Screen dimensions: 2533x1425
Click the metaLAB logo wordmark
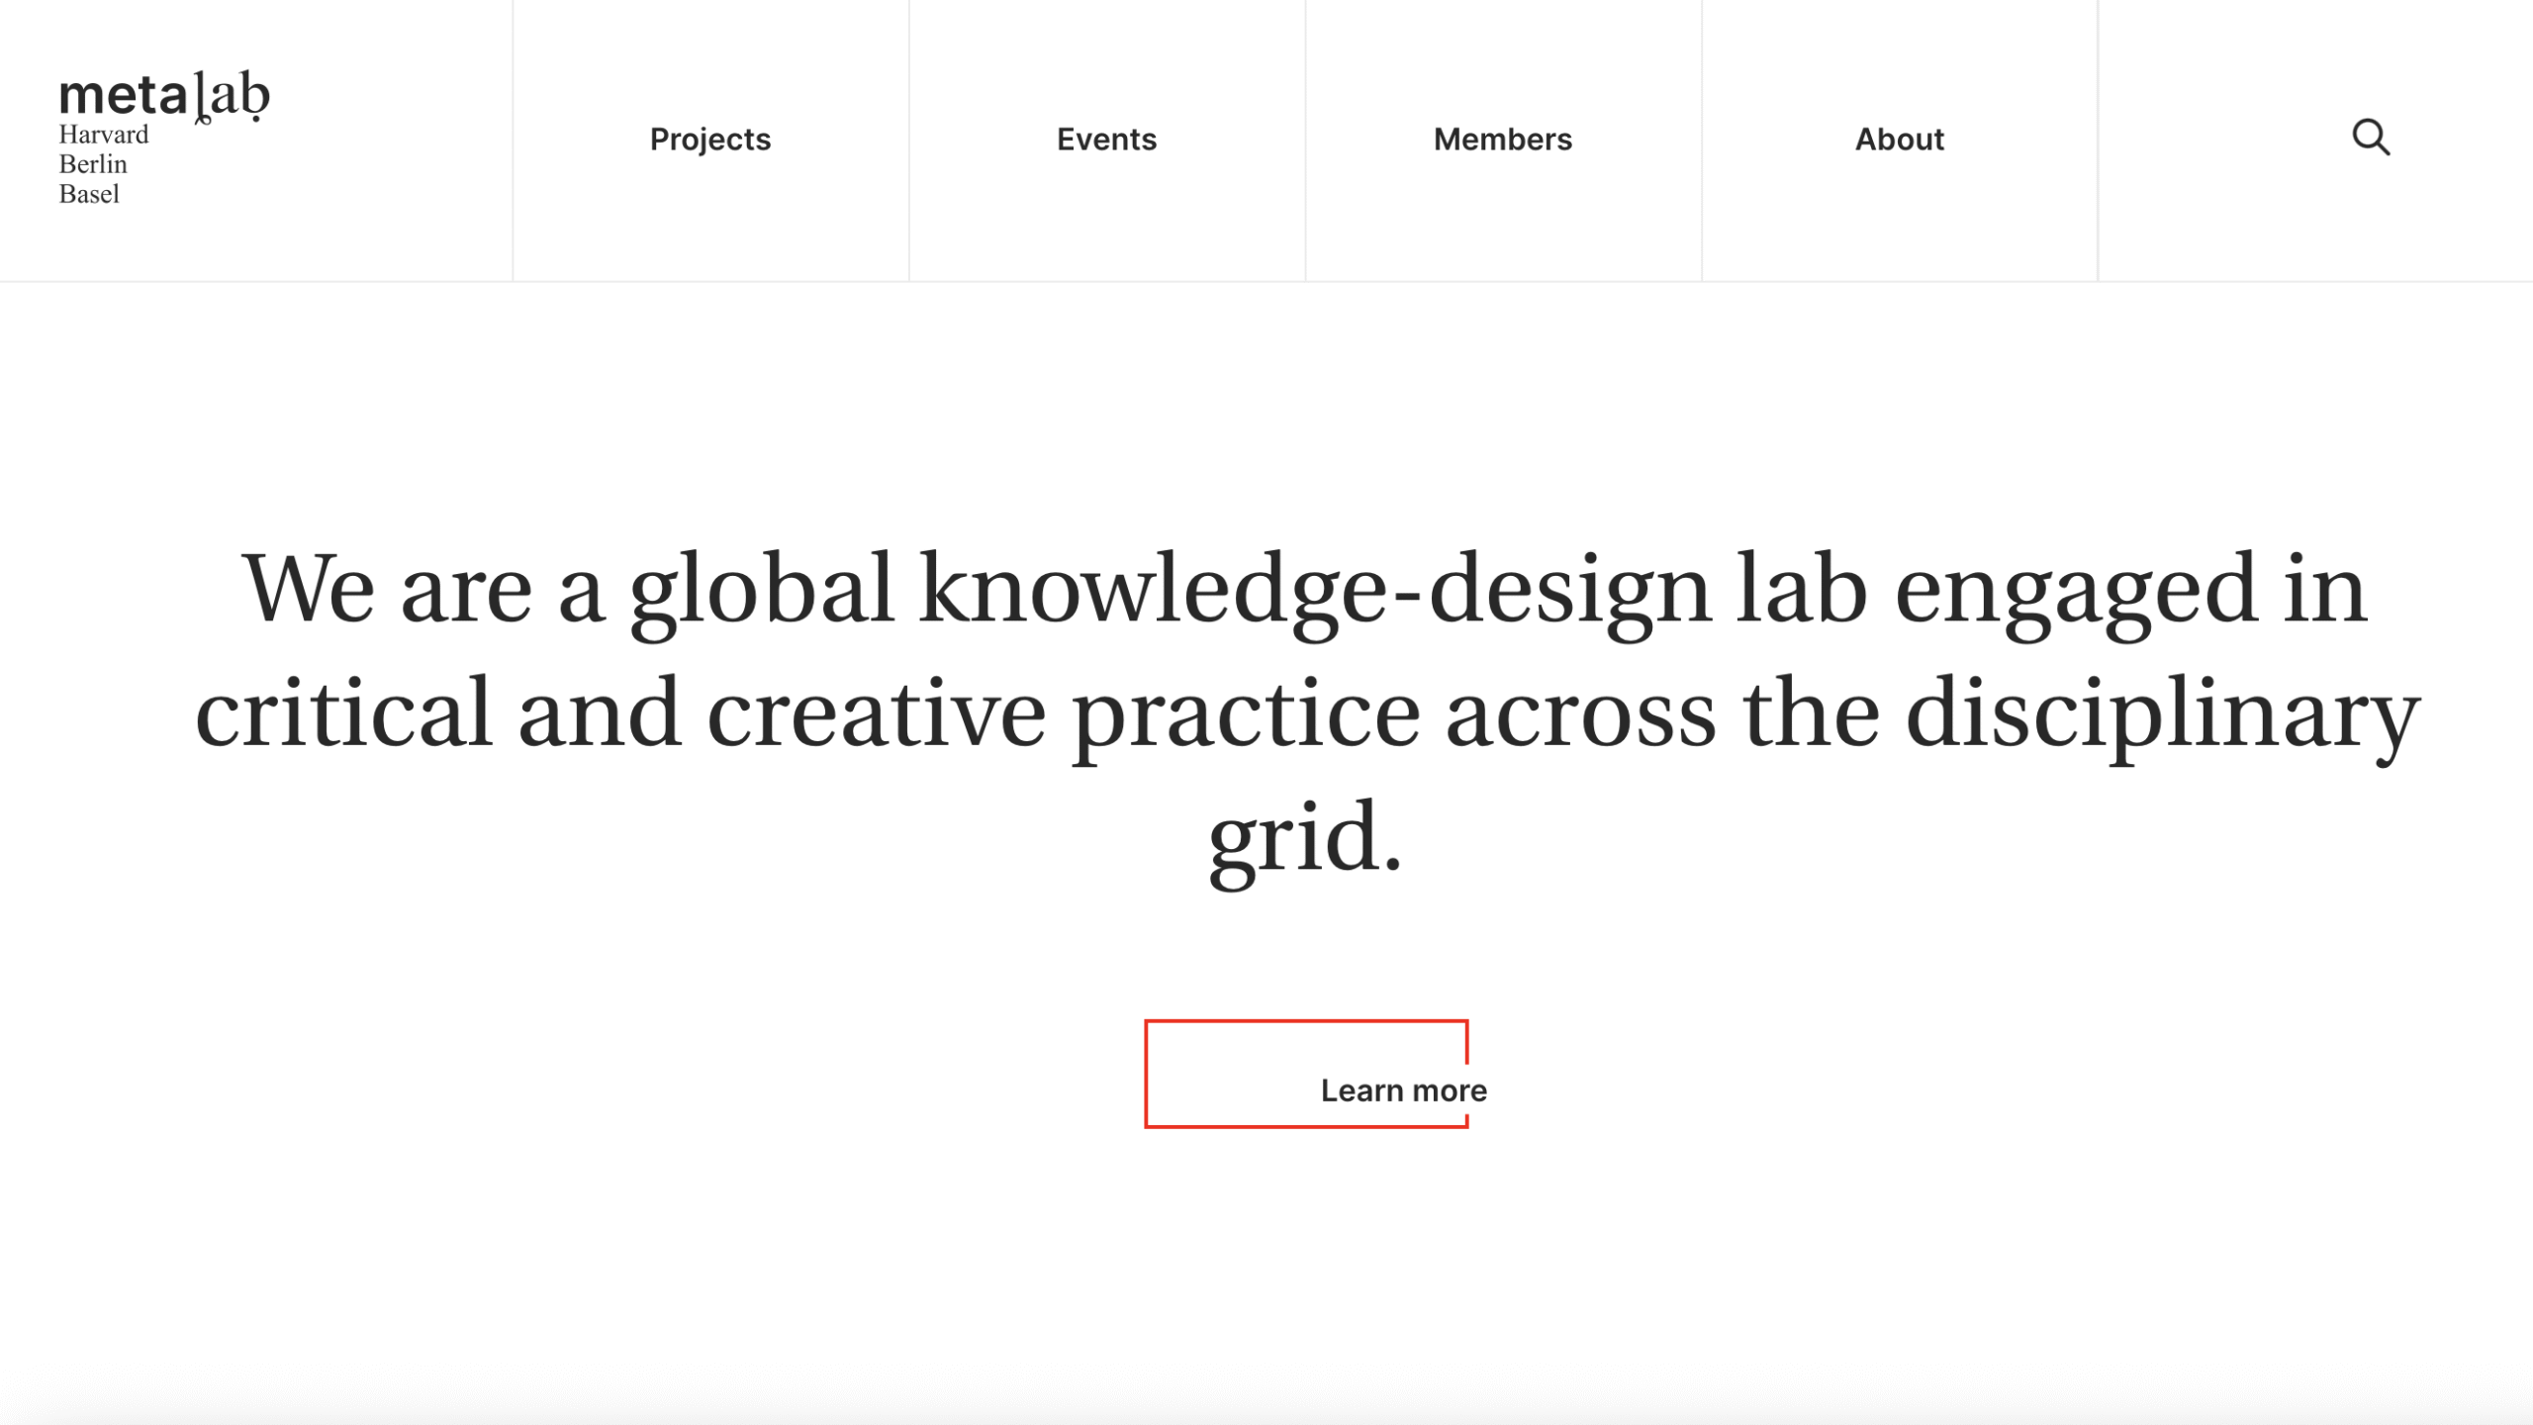click(164, 96)
